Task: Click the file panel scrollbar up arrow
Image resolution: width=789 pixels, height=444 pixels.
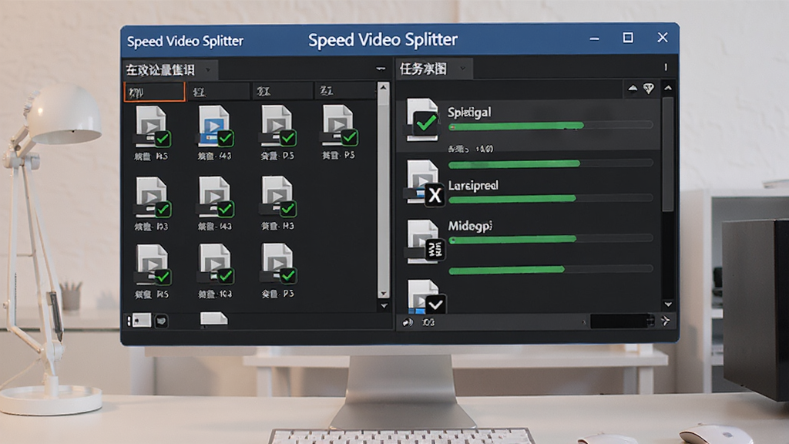Action: 384,88
